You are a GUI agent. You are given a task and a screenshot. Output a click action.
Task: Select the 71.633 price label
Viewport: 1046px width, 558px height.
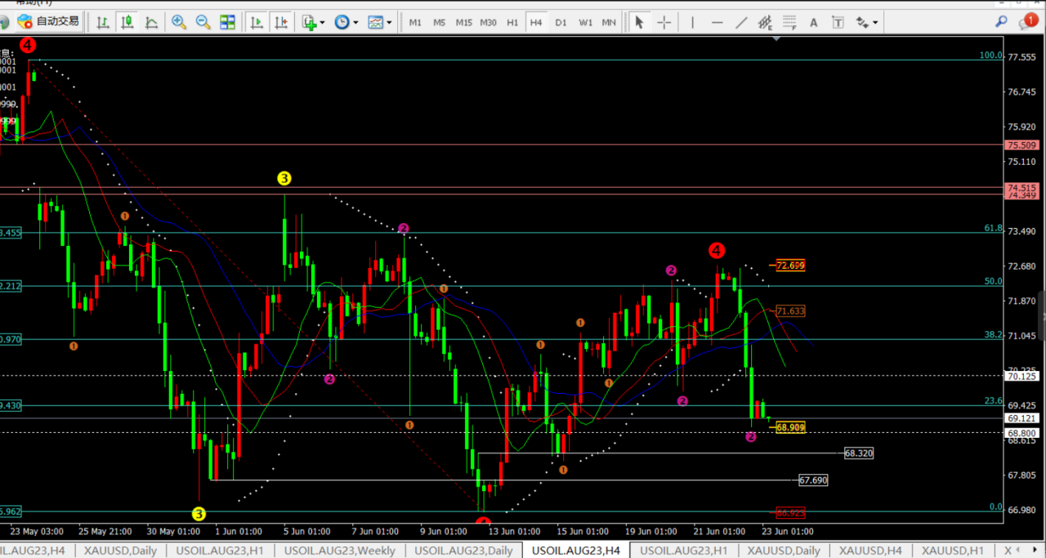pos(790,311)
